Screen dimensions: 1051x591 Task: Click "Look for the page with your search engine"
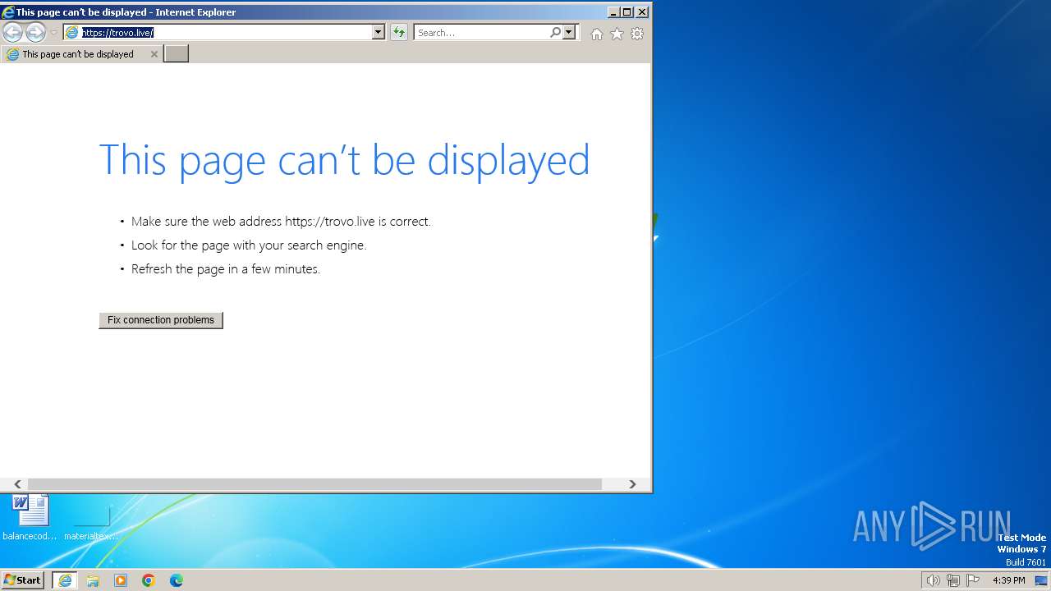click(249, 245)
